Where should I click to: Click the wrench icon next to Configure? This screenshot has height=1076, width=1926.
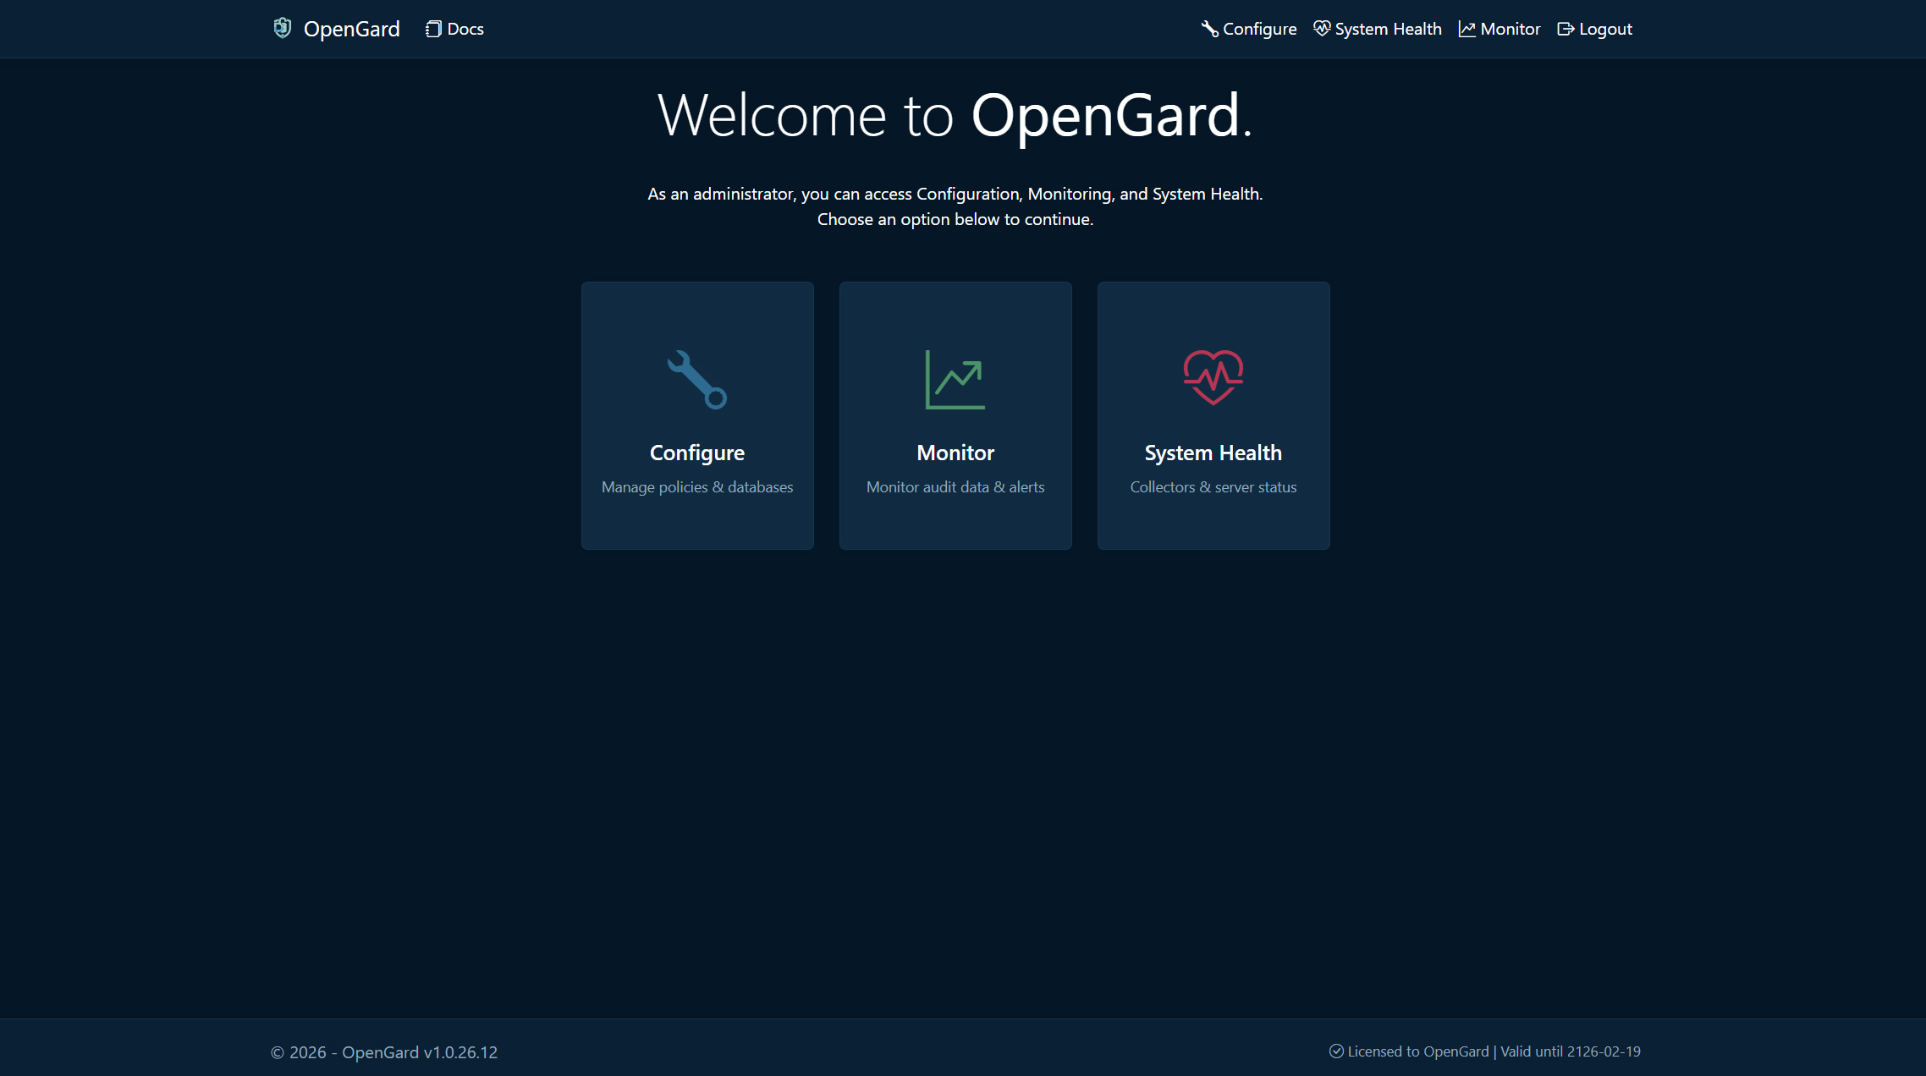click(x=1208, y=28)
